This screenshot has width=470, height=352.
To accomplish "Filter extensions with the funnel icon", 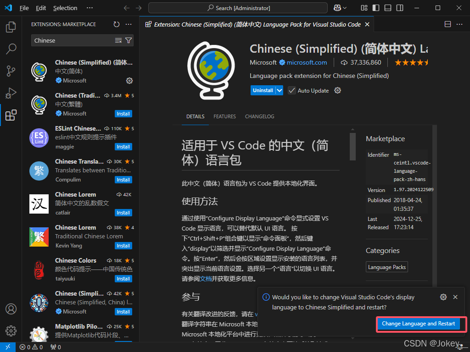I will click(x=129, y=40).
